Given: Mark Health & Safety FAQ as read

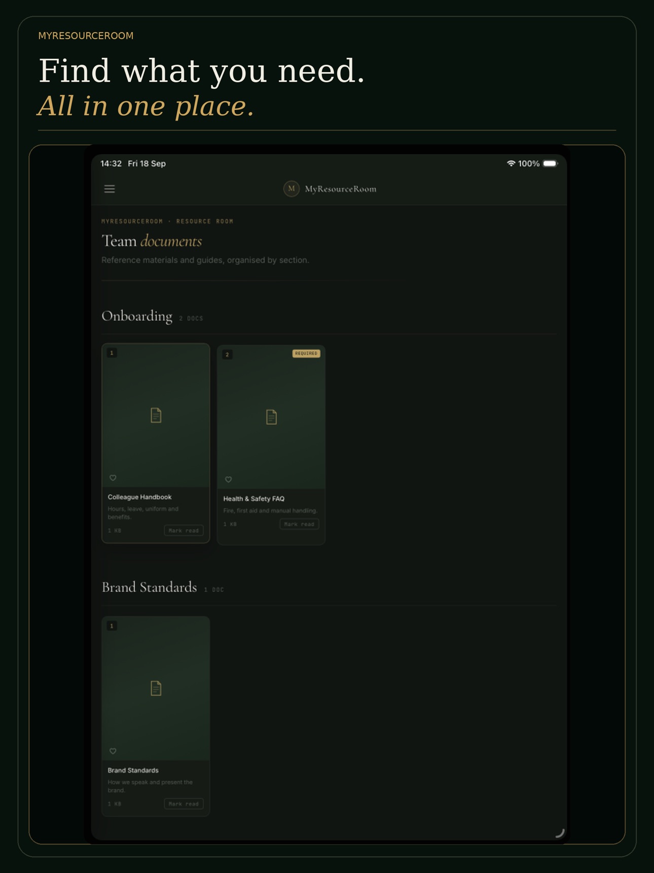Looking at the screenshot, I should pyautogui.click(x=299, y=524).
